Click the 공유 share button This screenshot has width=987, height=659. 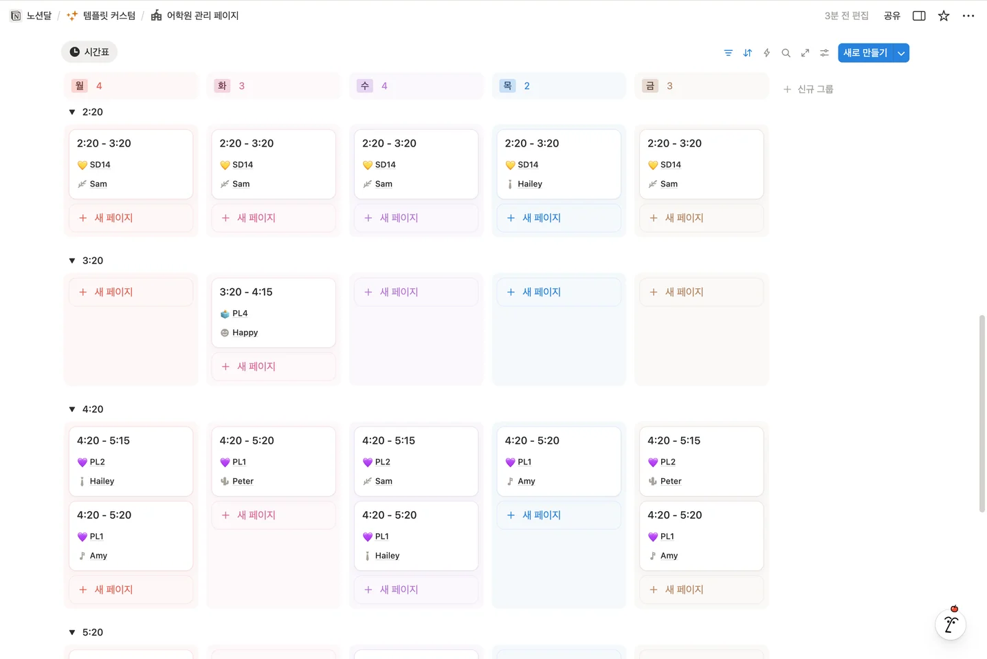click(891, 15)
